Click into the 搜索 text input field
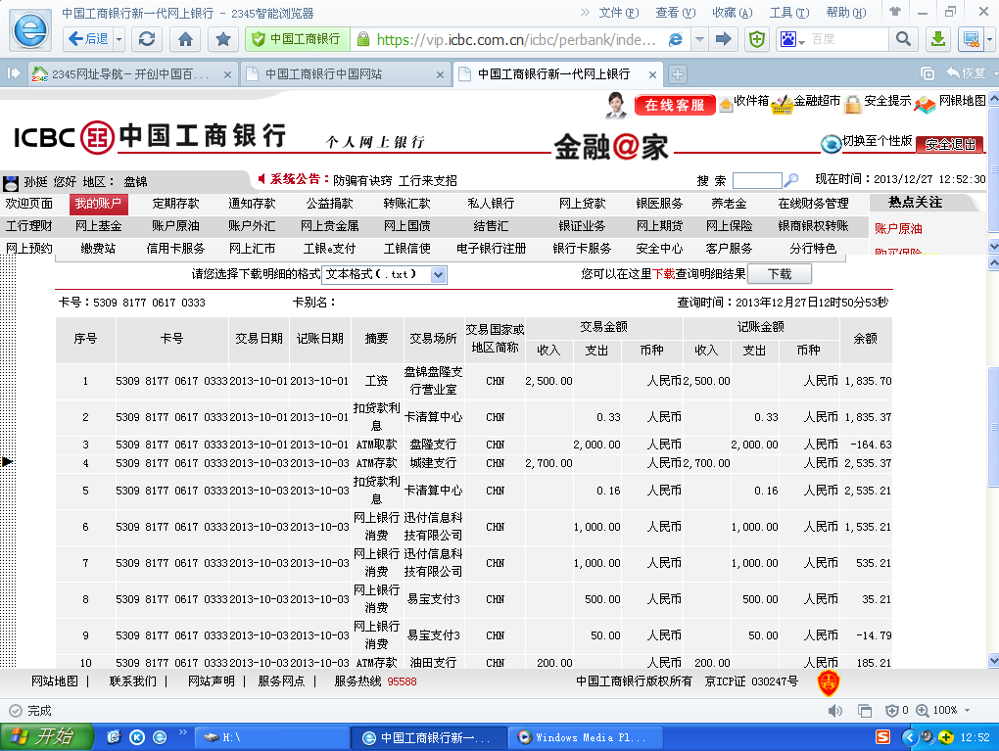The width and height of the screenshot is (999, 751). (x=756, y=180)
